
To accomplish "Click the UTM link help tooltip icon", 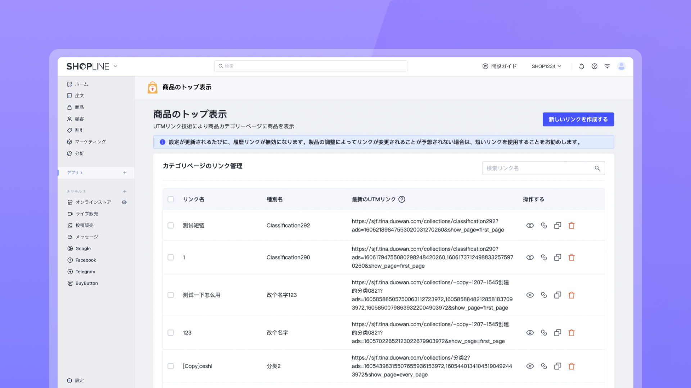I will pos(402,199).
